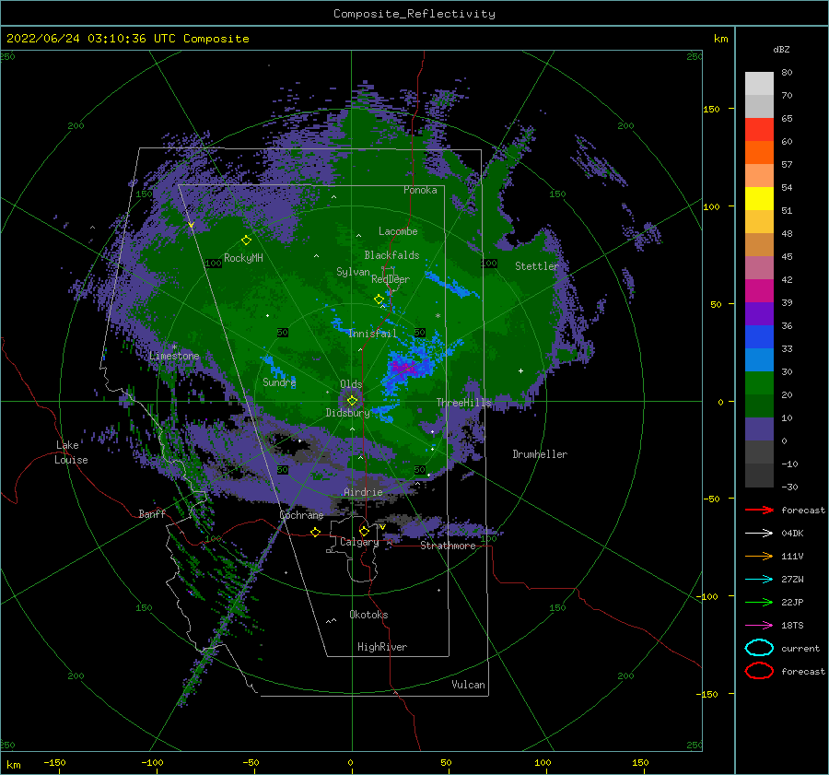Select the Cochrane label
Screen dimensions: 829x775
[301, 515]
